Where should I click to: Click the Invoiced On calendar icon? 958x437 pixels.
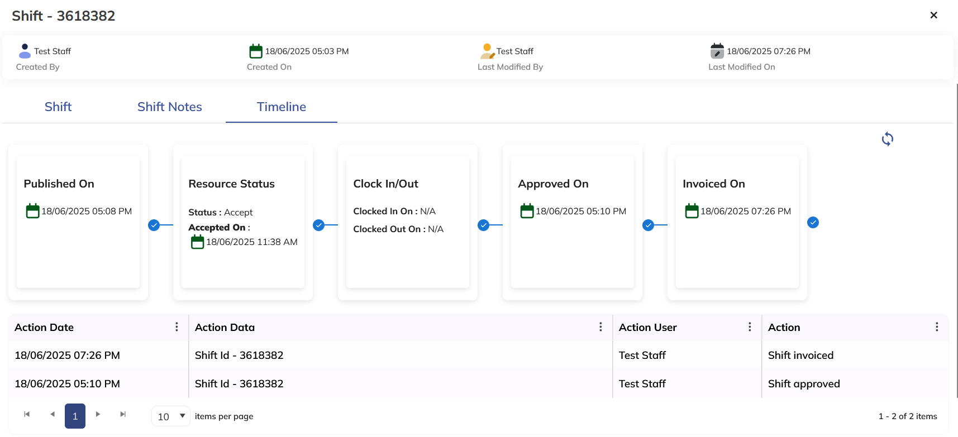692,211
